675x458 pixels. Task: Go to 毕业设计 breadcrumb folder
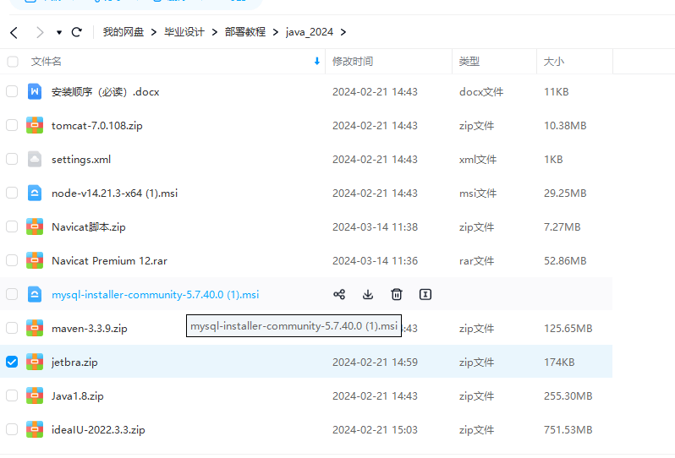click(184, 32)
